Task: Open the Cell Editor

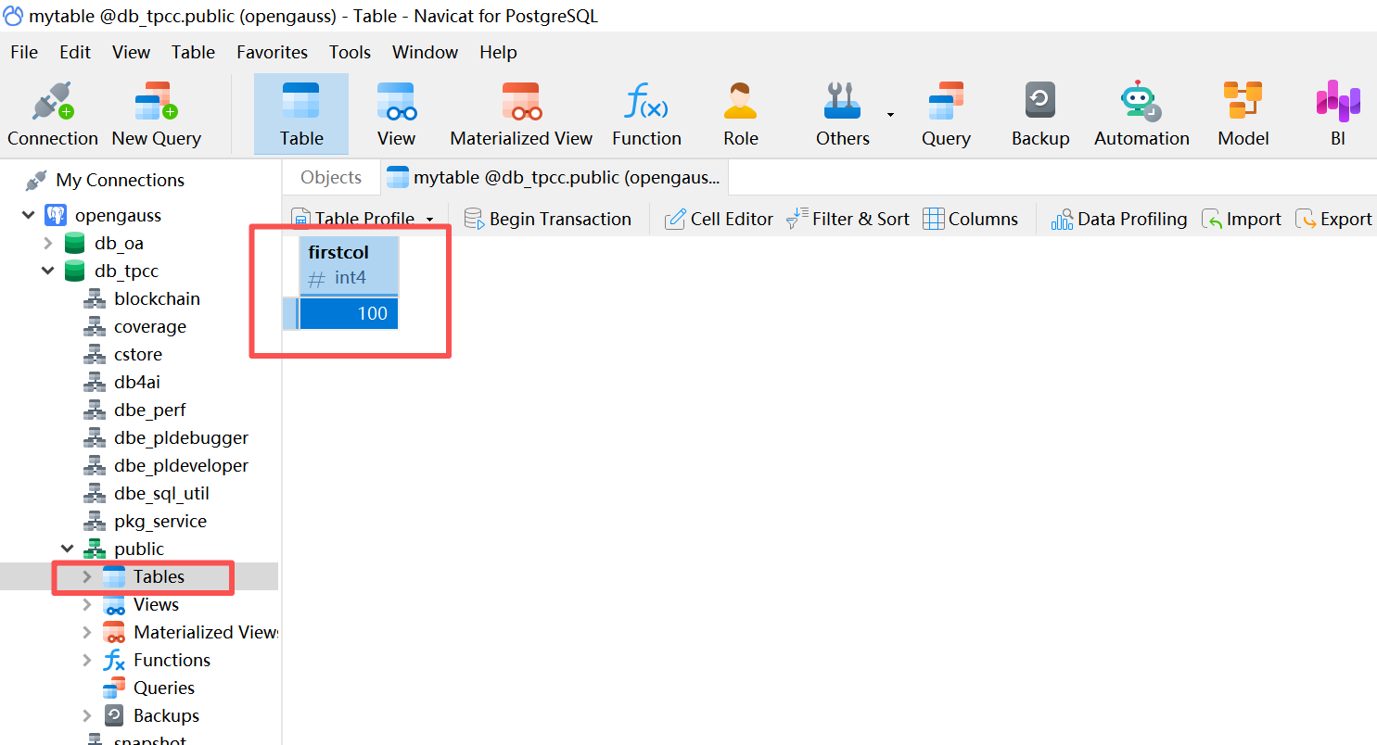Action: point(719,219)
